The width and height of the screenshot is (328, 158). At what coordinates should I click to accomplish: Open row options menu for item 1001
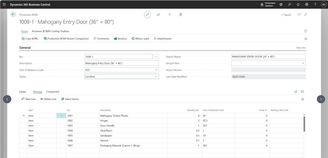[61, 116]
